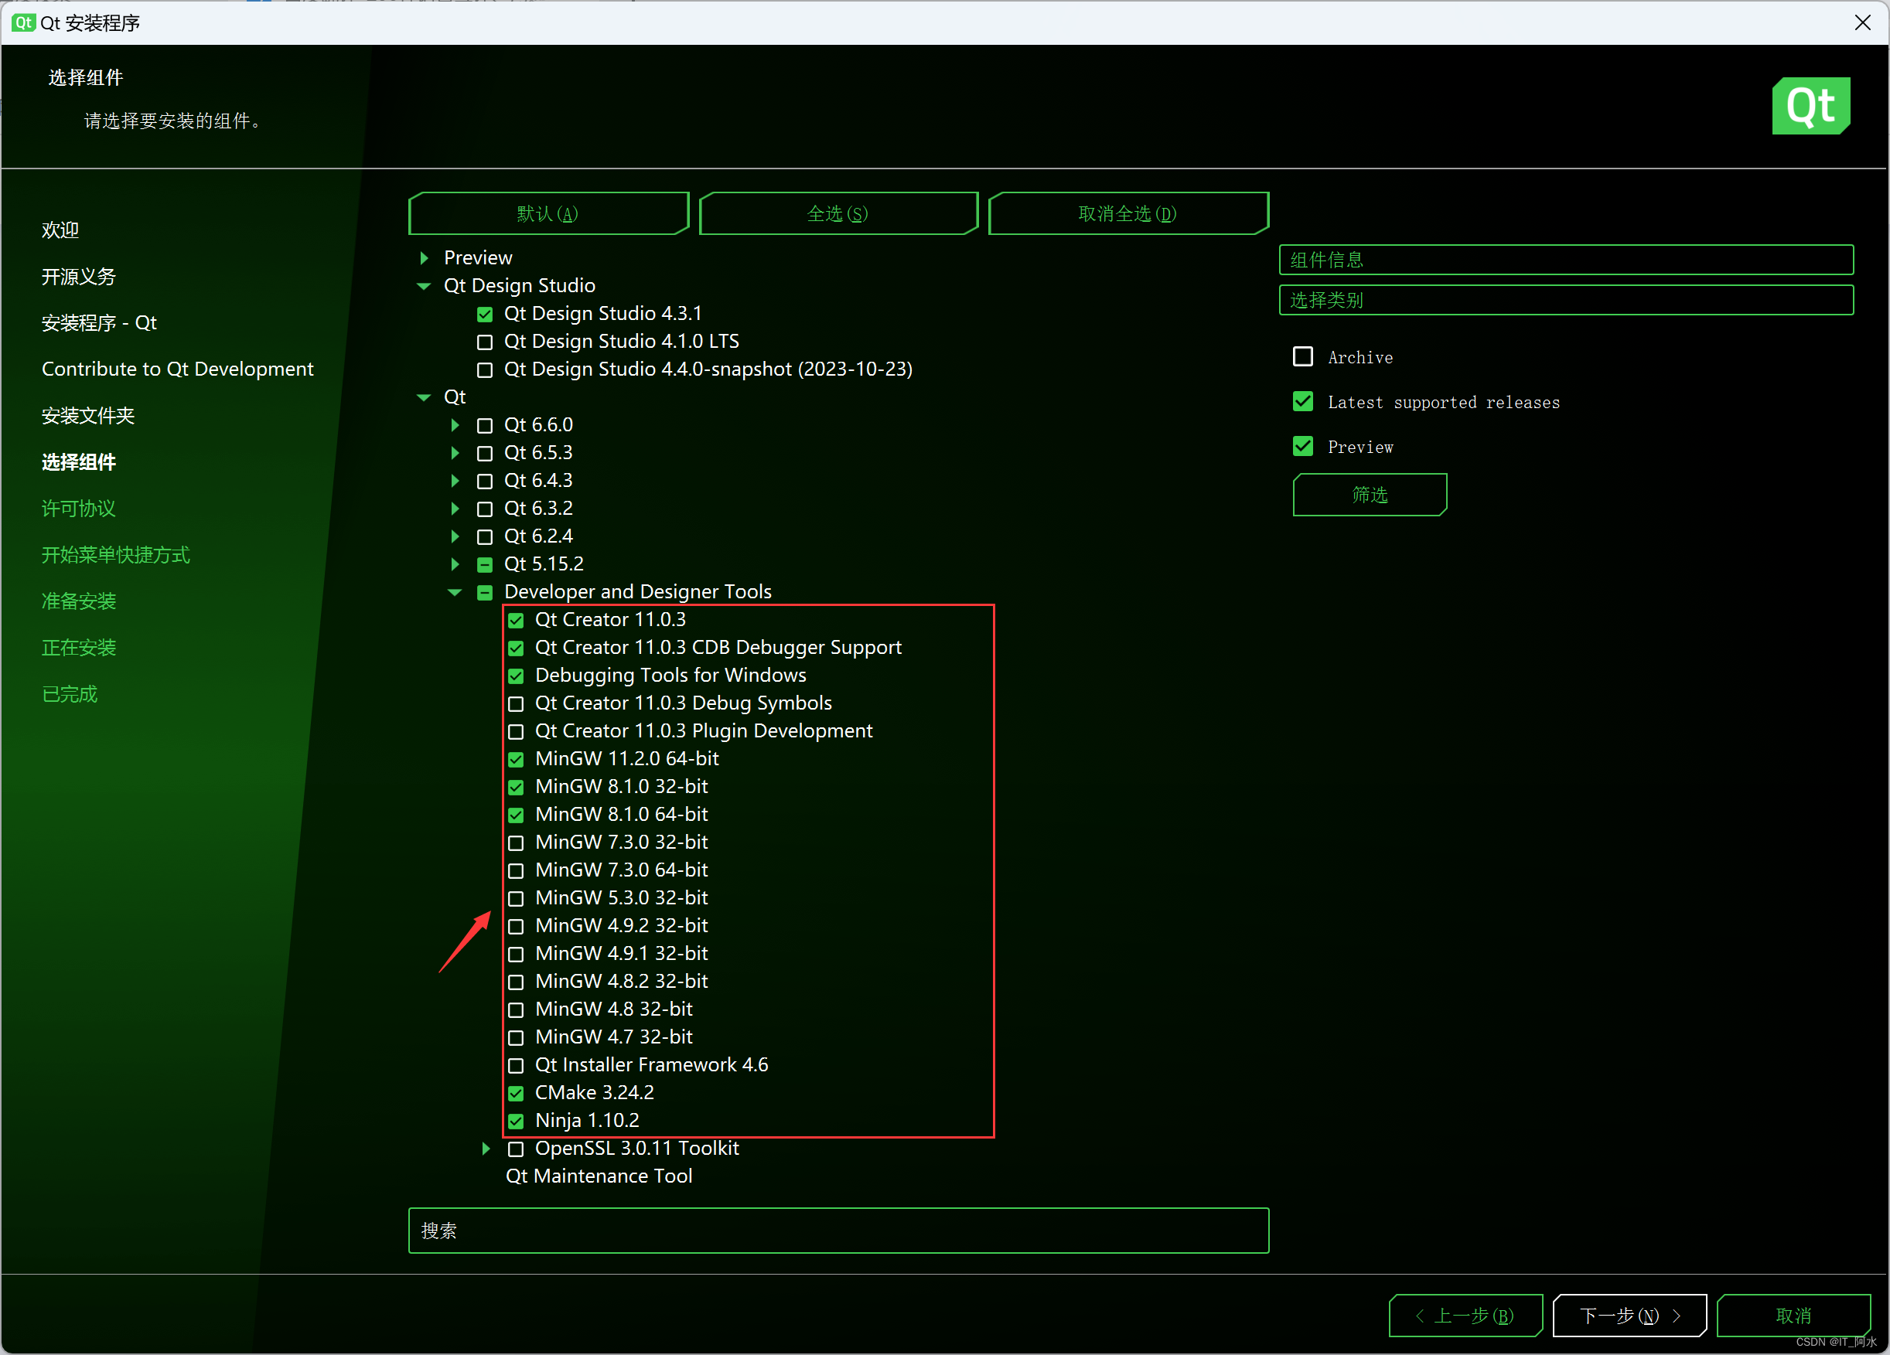Select Qt Maintenance Tool row
The width and height of the screenshot is (1890, 1355).
tap(599, 1176)
